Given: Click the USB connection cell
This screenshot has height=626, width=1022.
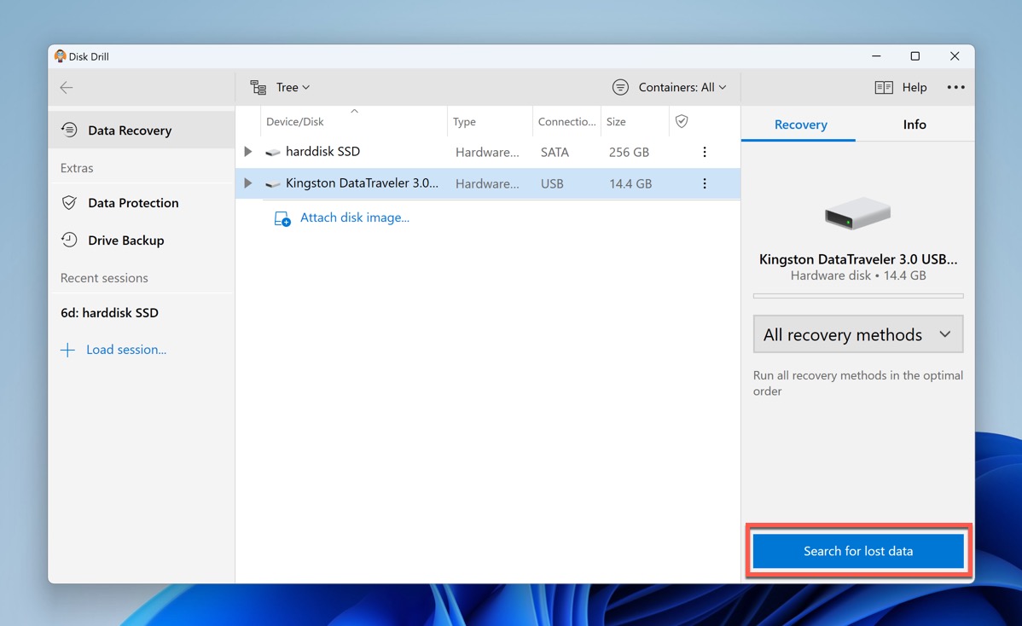Looking at the screenshot, I should point(552,183).
